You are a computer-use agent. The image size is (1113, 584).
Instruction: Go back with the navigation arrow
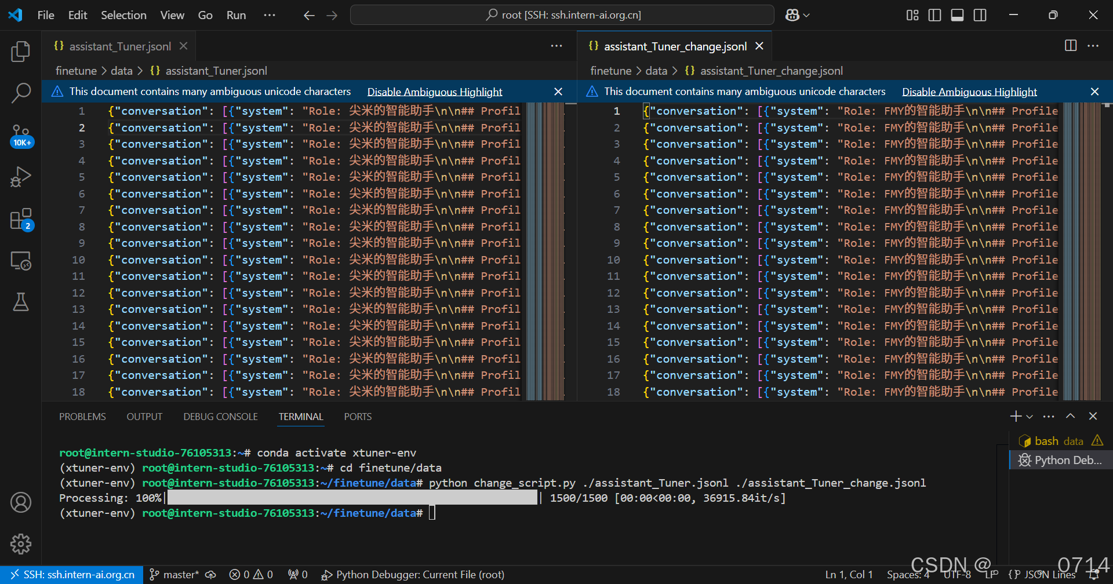click(x=309, y=15)
